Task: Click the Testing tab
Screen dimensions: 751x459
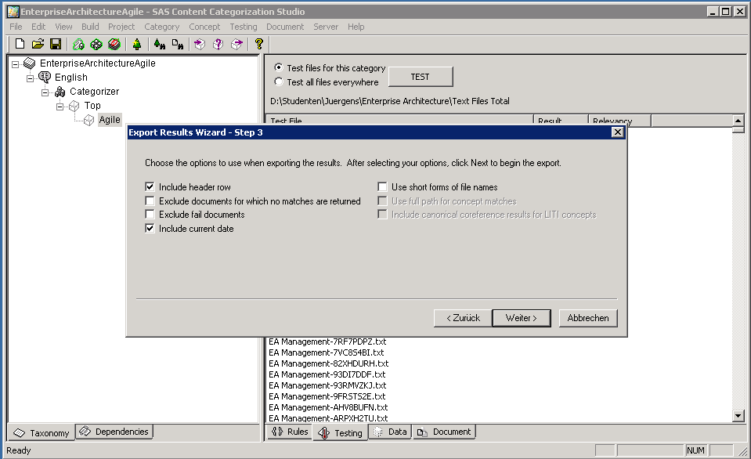Action: coord(341,432)
